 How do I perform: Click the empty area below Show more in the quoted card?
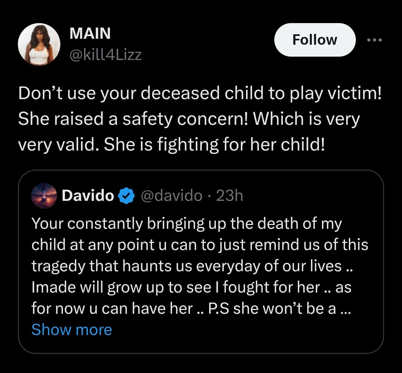pos(201,345)
